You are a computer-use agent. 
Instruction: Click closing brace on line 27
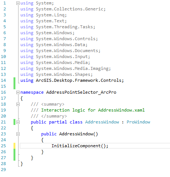[32, 158]
